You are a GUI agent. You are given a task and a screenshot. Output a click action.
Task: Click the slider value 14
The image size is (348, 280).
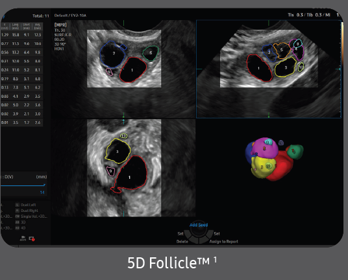42,192
